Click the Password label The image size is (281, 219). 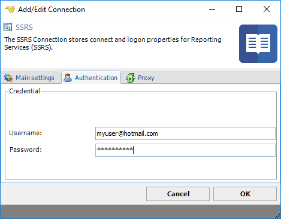click(x=26, y=150)
